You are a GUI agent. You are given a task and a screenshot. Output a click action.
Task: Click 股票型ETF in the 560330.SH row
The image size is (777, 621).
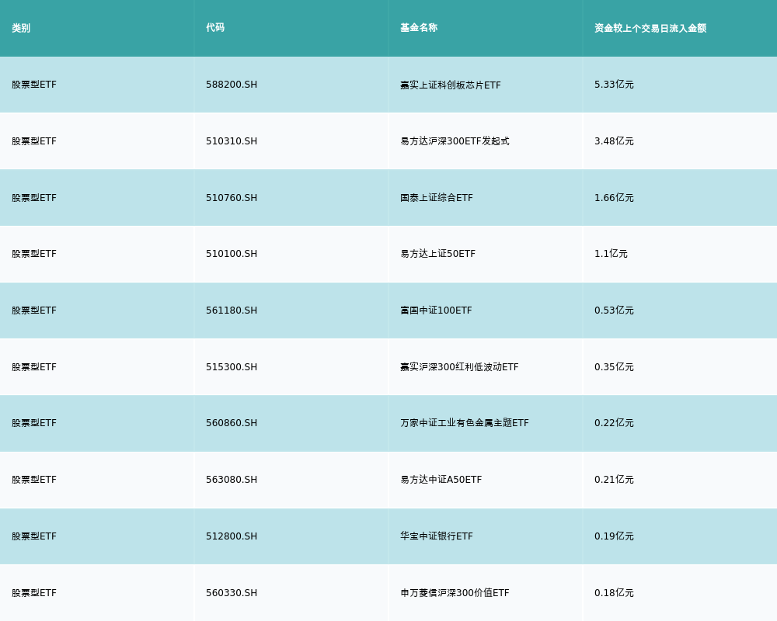[34, 593]
